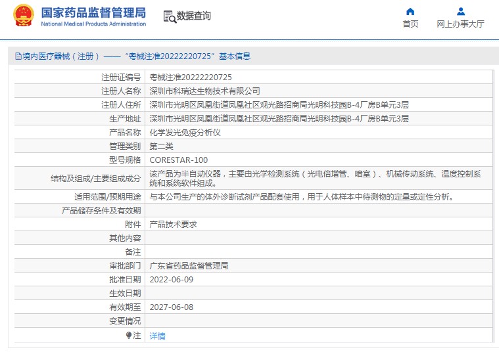
Task: Click 深圳市科瑞达生物技术有限公司 registrant name
Action: [204, 91]
